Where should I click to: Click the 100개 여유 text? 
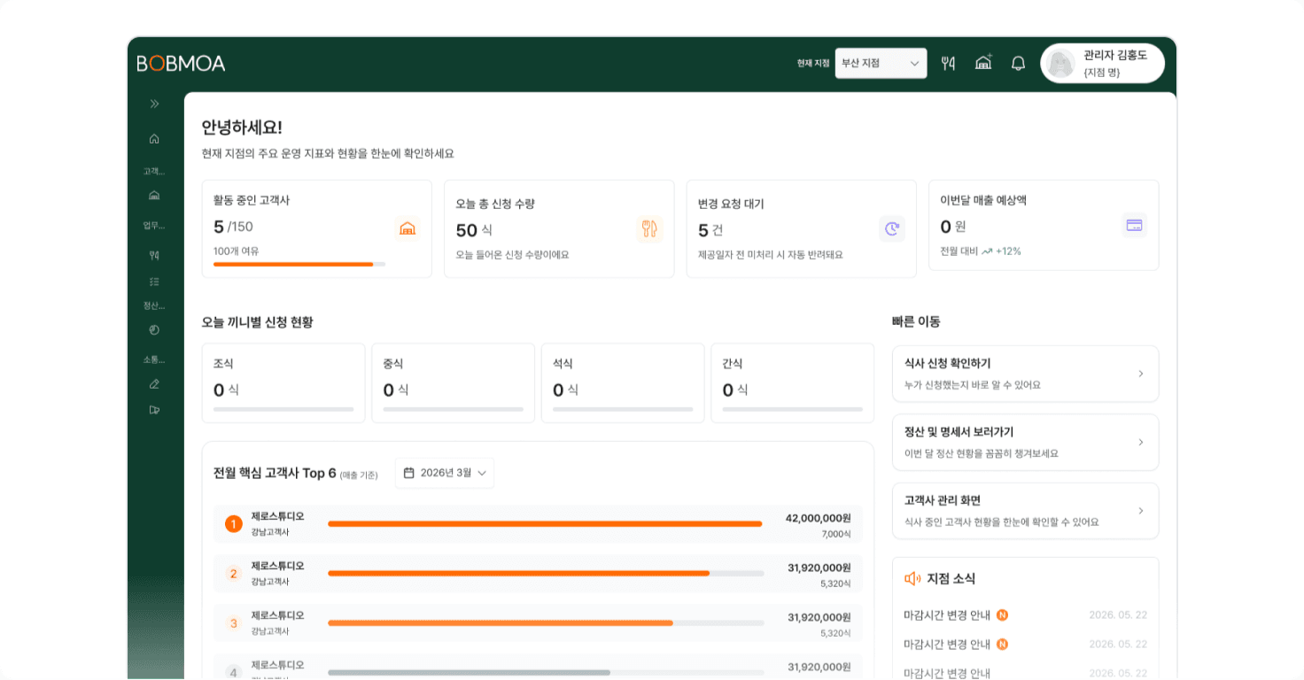(236, 251)
